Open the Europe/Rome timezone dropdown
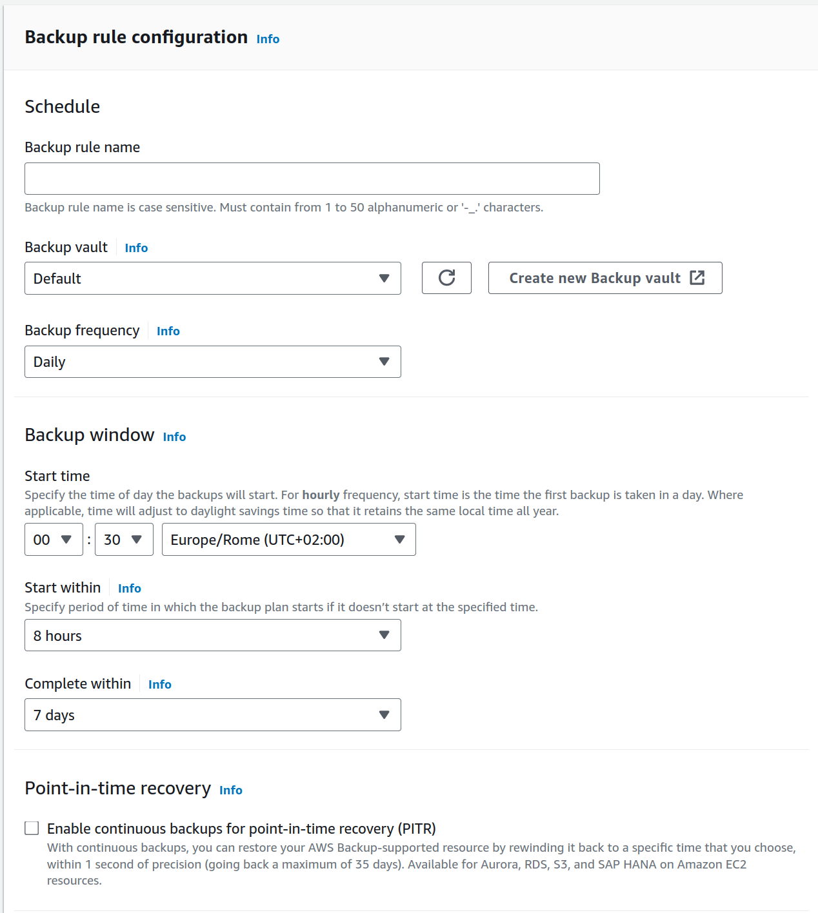Screen dimensions: 818x913 (288, 540)
